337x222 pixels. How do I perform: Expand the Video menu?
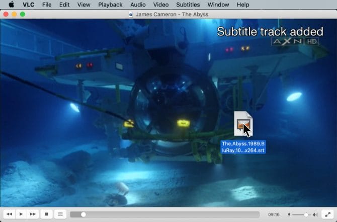(x=160, y=5)
